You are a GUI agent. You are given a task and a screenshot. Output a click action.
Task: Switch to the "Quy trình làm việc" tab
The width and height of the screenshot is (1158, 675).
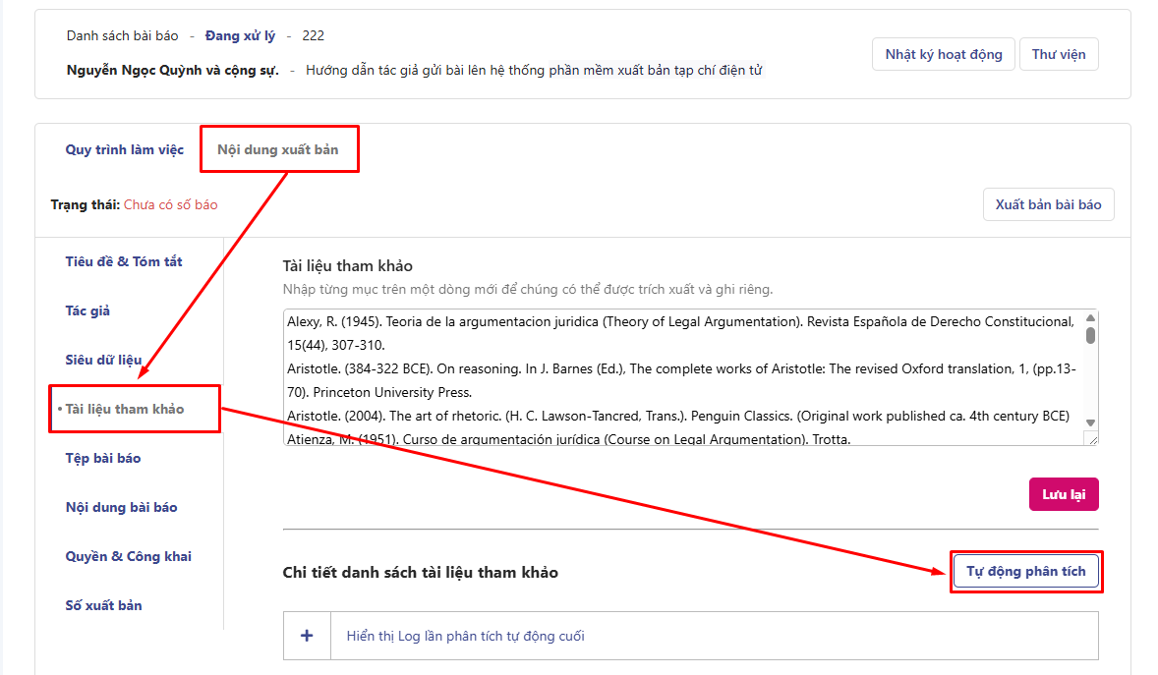tap(125, 149)
